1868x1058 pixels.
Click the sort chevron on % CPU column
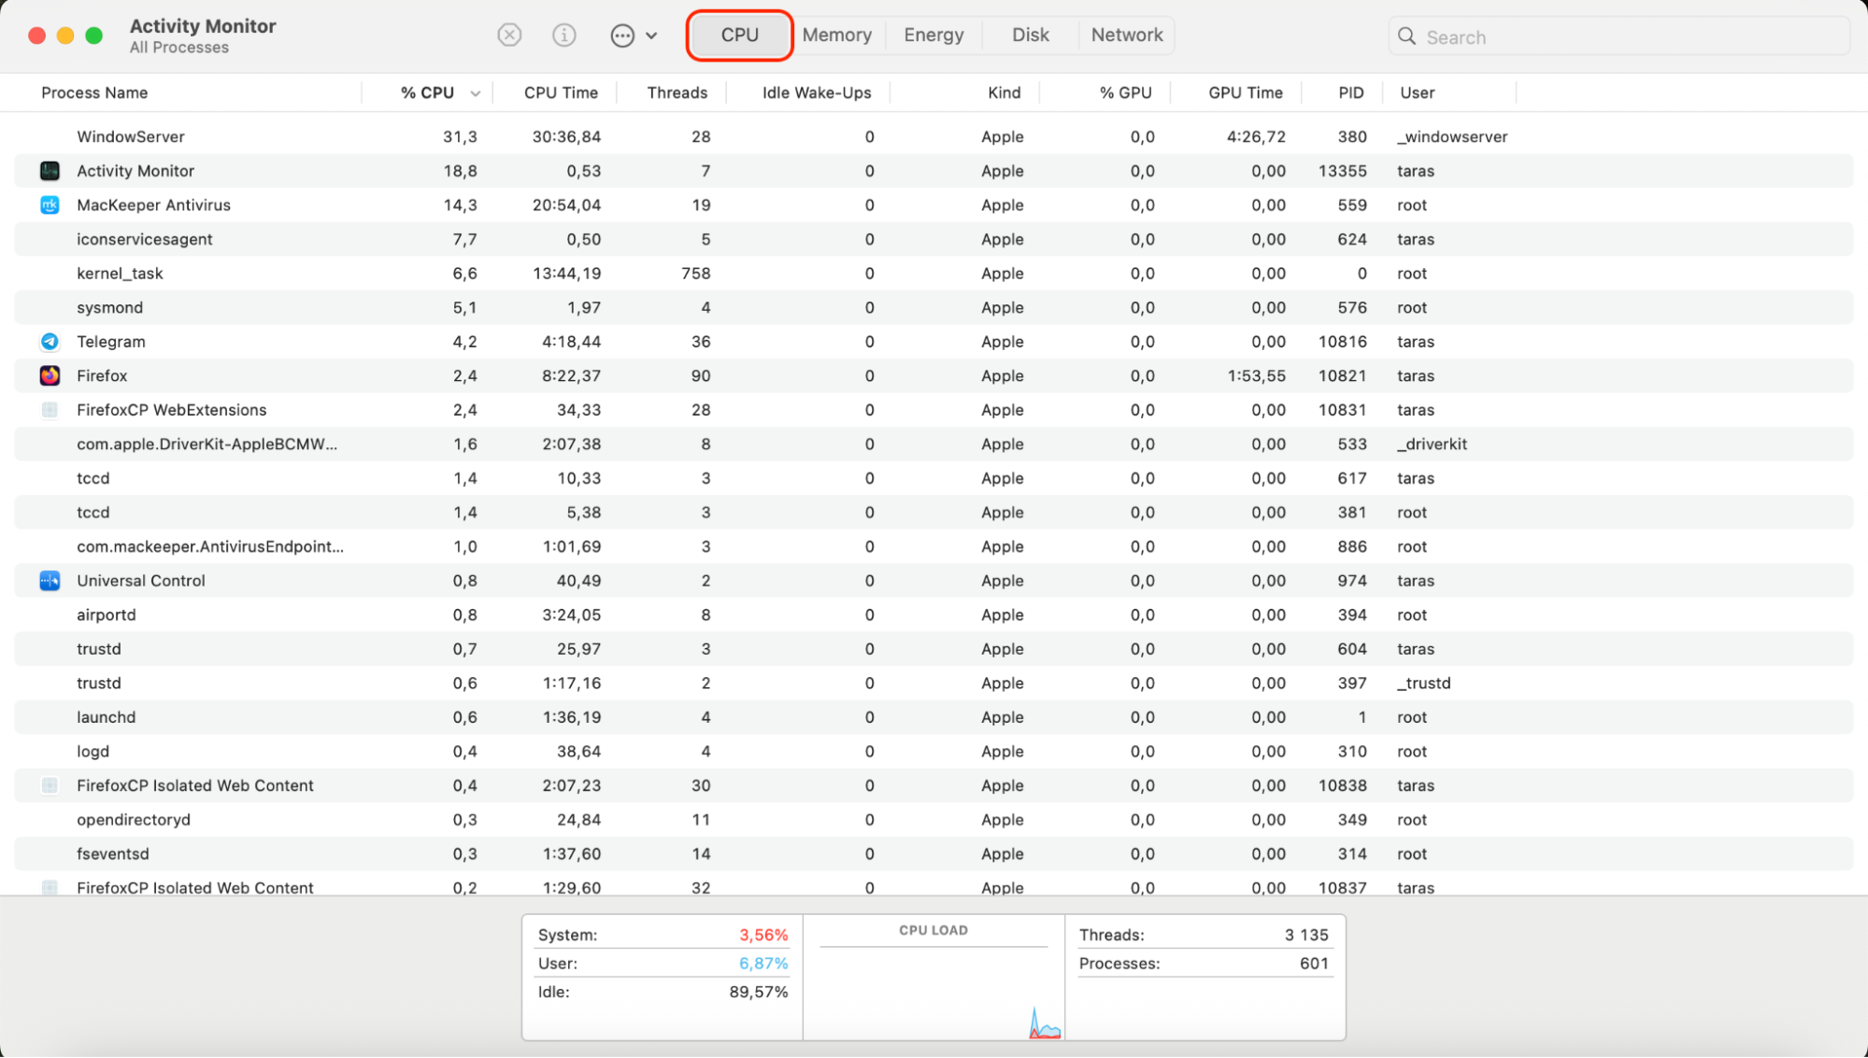477,92
